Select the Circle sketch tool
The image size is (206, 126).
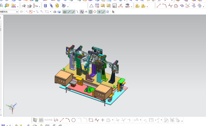coord(73,120)
